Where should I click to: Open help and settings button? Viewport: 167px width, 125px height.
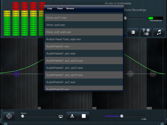coord(146,32)
